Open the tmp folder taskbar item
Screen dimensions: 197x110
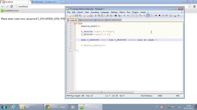31,107
